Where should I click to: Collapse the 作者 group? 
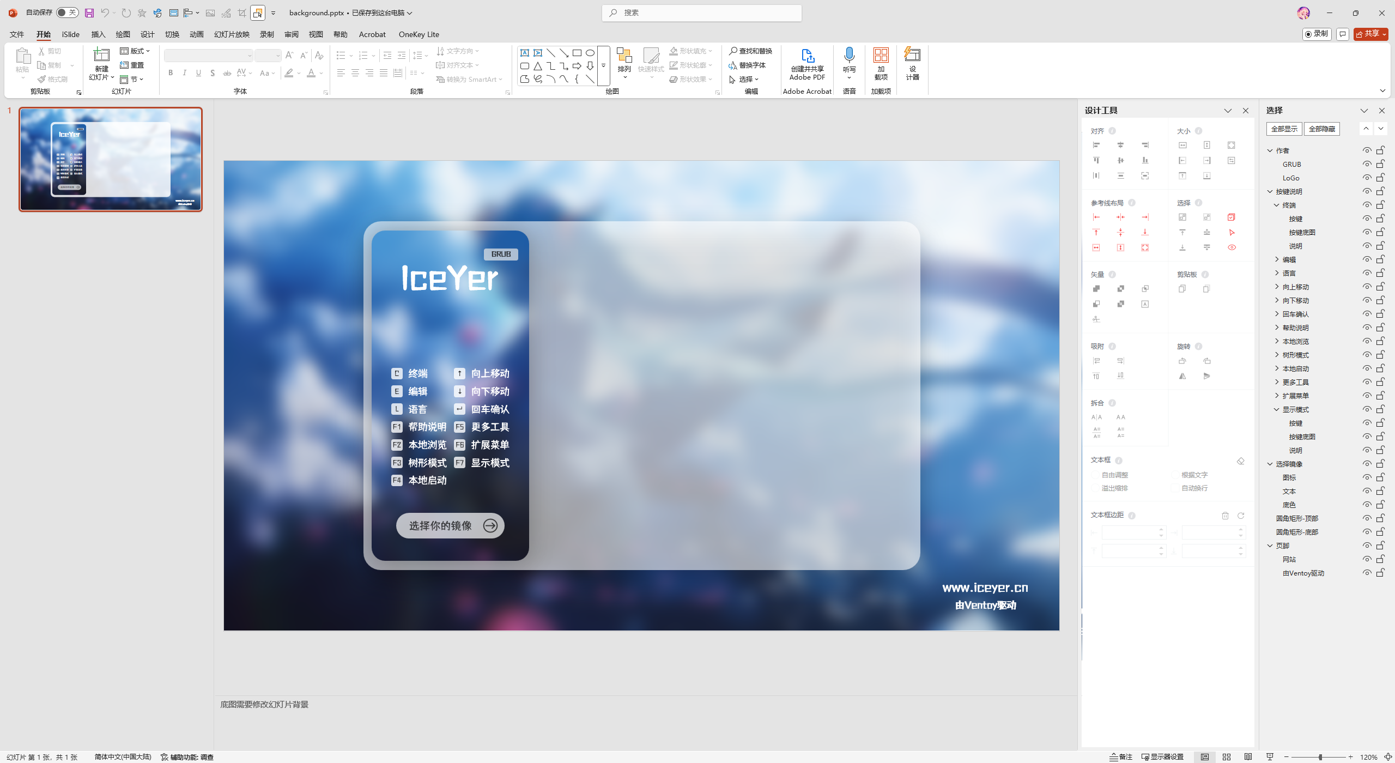coord(1270,150)
